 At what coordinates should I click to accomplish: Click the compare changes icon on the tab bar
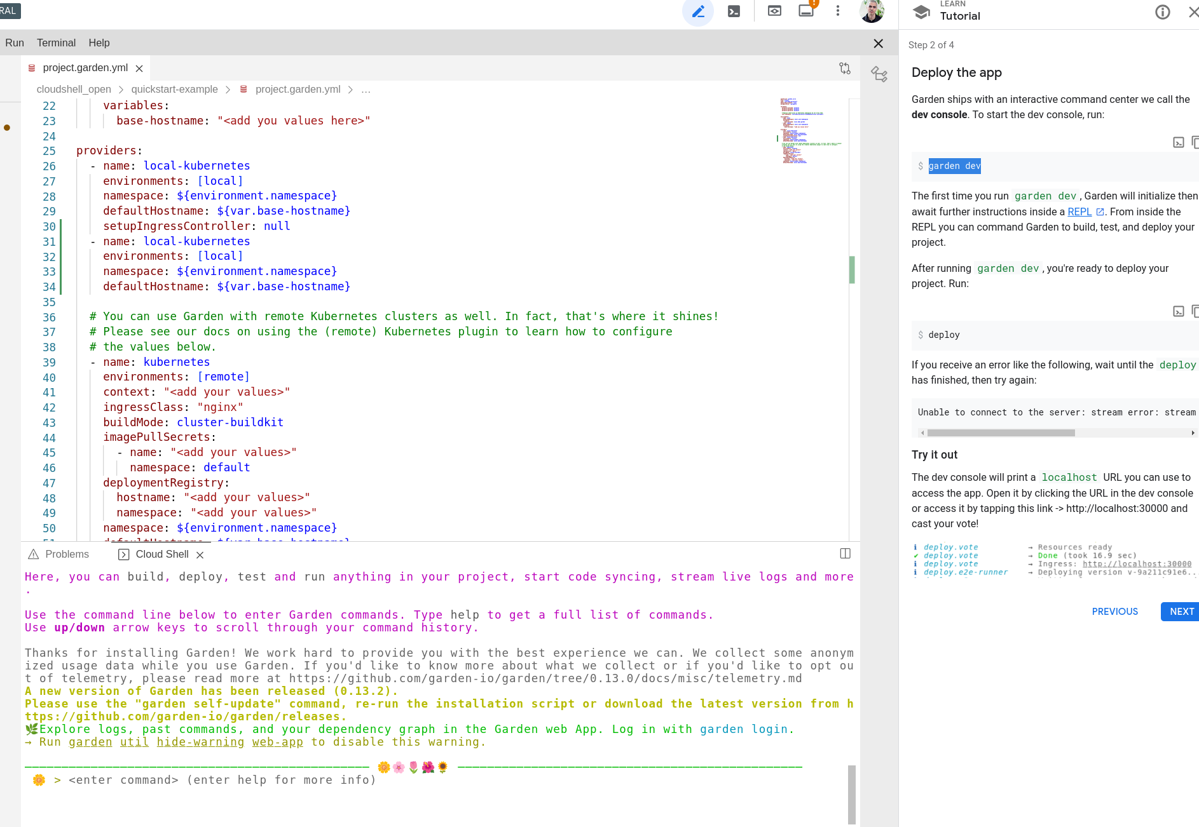[x=844, y=67]
